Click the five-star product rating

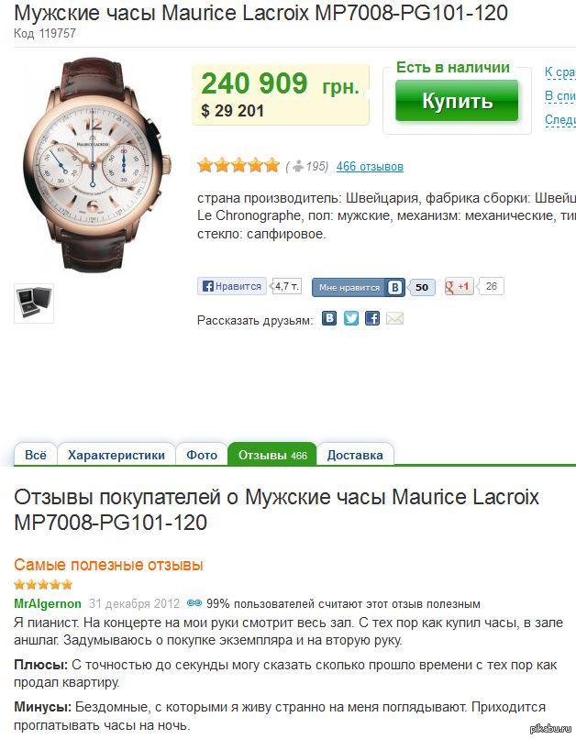pos(238,166)
